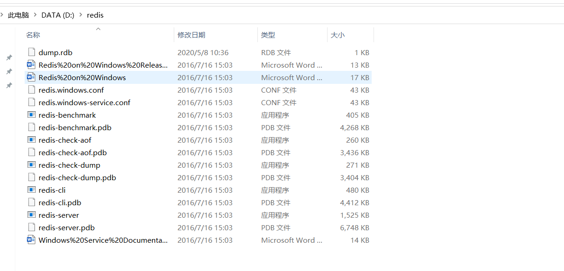Screen dimensions: 564x271
Task: Click the 应用程序 type of redis-server
Action: click(275, 215)
